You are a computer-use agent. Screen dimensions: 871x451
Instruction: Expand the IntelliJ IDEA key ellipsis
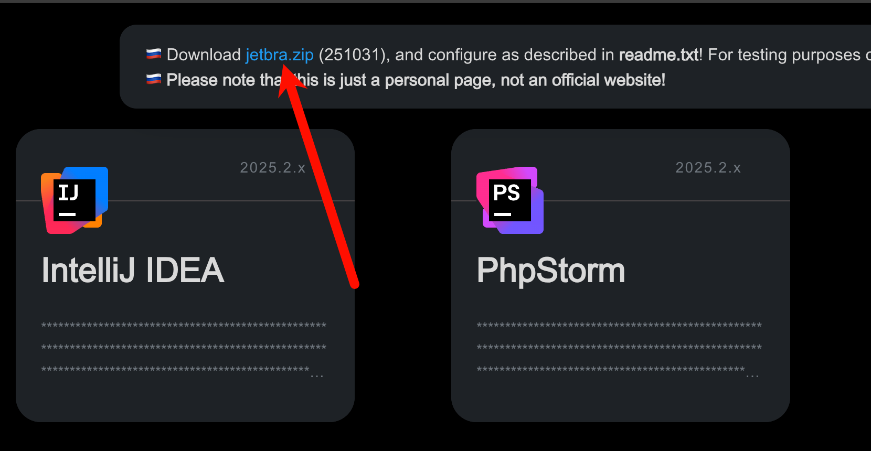click(x=317, y=375)
